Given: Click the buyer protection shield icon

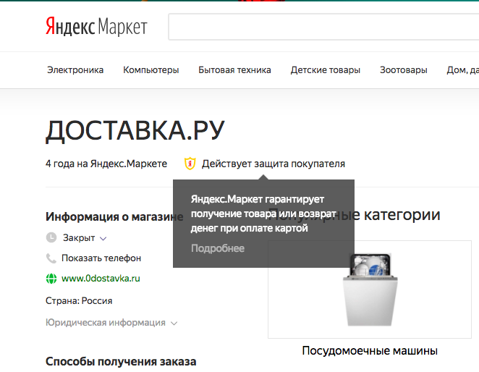Looking at the screenshot, I should (x=190, y=164).
